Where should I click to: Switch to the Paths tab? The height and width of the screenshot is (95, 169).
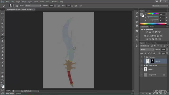click(x=155, y=43)
